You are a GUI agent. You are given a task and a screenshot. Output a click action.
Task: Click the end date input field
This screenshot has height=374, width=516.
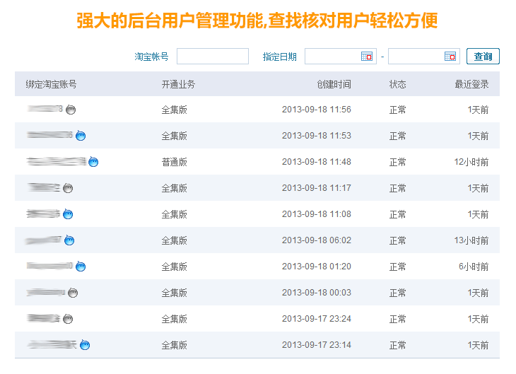(x=416, y=57)
